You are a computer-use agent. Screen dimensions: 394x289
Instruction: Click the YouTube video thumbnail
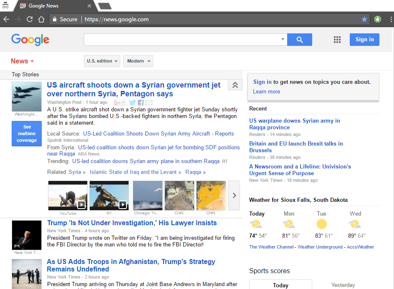point(67,195)
